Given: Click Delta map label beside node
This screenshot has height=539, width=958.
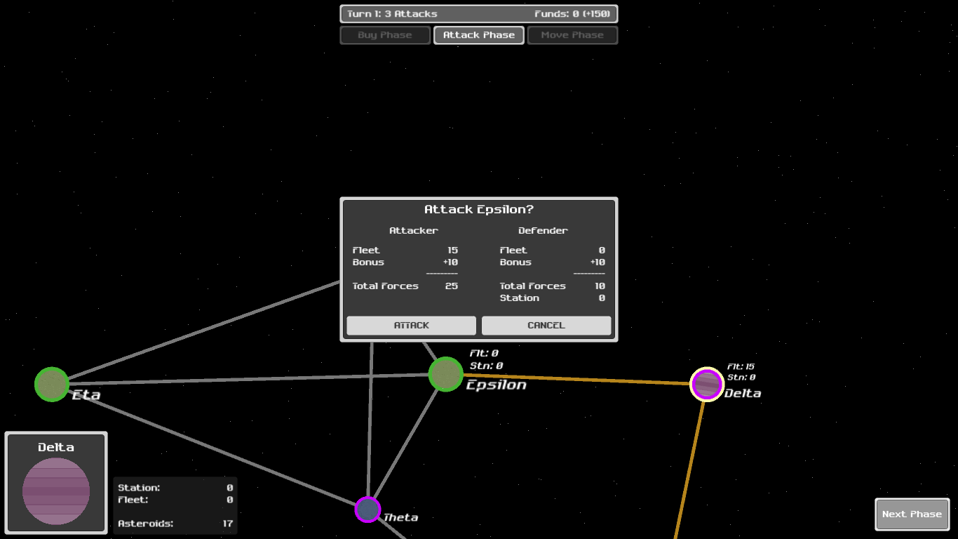Looking at the screenshot, I should pyautogui.click(x=743, y=394).
